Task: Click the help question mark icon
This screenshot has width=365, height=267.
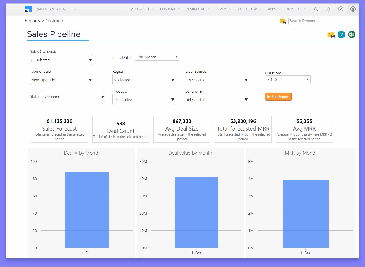Action: point(340,9)
